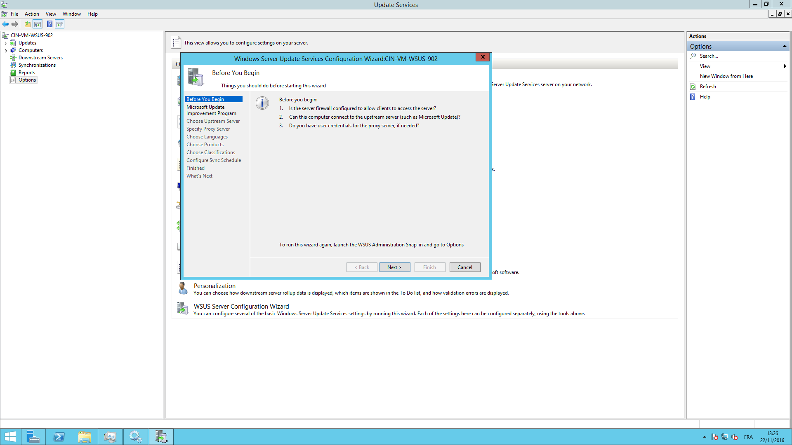This screenshot has height=445, width=792.
Task: Click the Downstream Servers node icon
Action: pos(13,58)
